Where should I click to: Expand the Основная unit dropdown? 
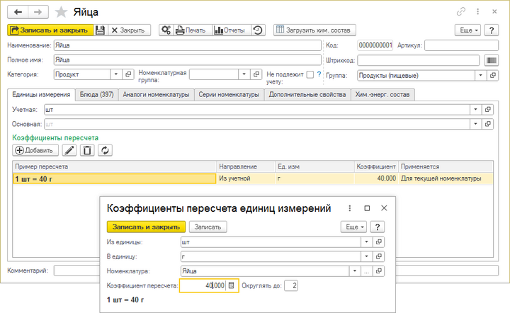[475, 124]
